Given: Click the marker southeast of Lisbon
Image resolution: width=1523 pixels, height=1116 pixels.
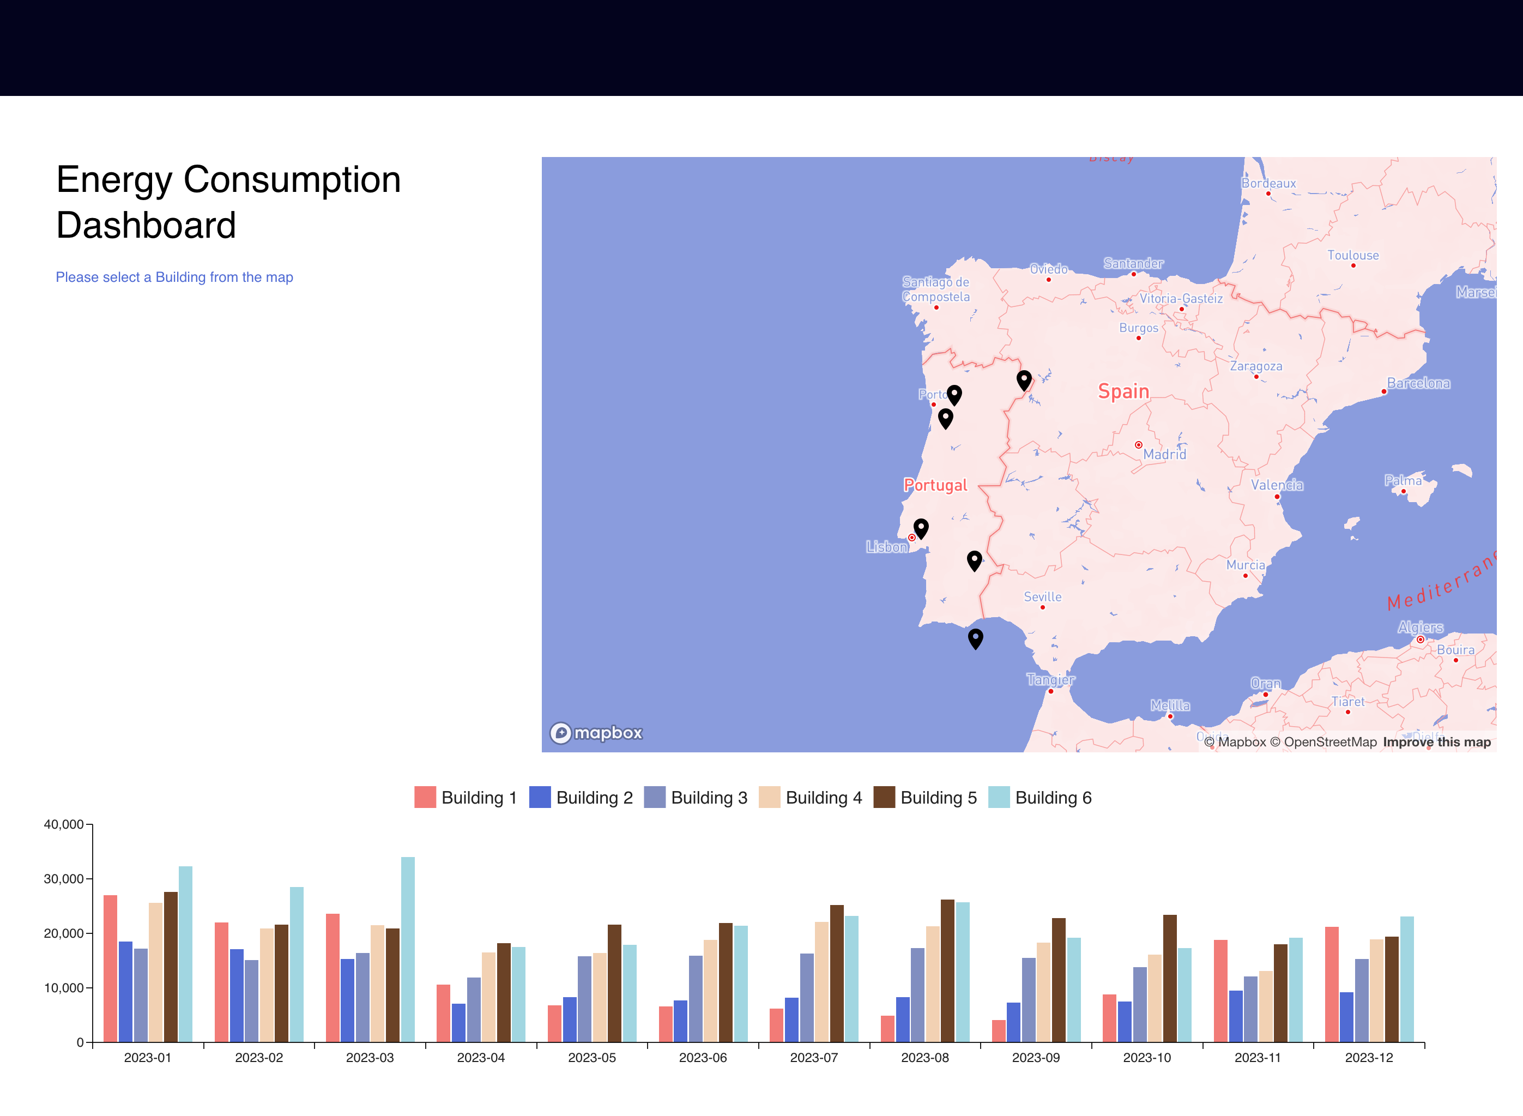Looking at the screenshot, I should [x=974, y=560].
